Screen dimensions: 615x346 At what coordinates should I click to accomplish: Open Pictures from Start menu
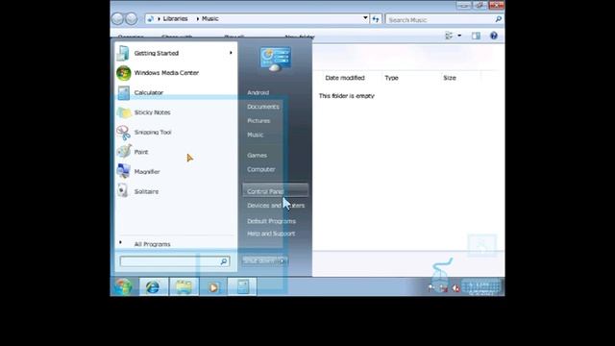(x=258, y=121)
